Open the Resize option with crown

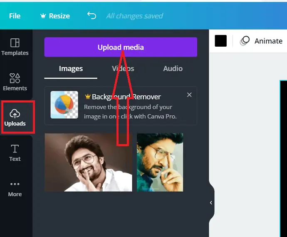point(55,16)
